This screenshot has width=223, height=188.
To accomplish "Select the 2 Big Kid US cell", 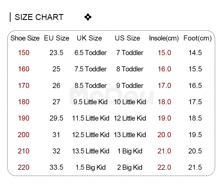I will point(130,167).
